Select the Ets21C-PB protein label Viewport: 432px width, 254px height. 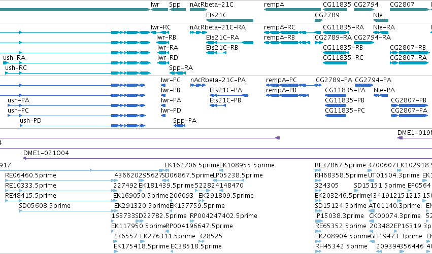pyautogui.click(x=225, y=100)
